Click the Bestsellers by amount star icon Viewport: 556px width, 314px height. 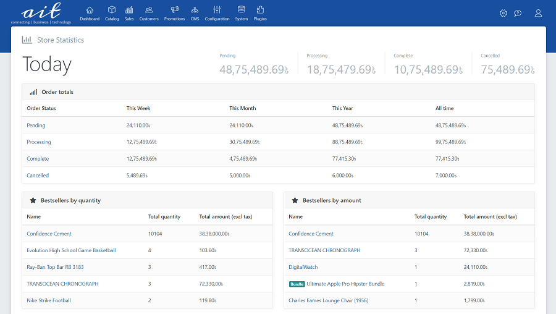295,200
